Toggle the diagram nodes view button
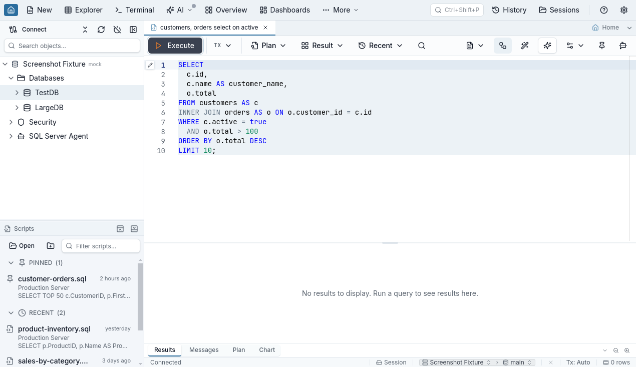The height and width of the screenshot is (367, 636). (x=503, y=46)
